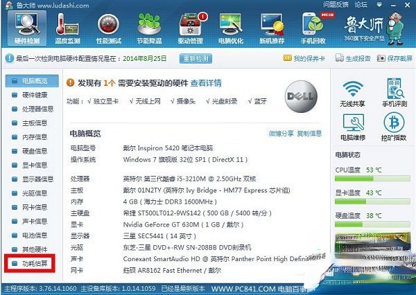The image size is (416, 295).
Task: Click the CPU温度 progress bar
Action: [x=372, y=179]
